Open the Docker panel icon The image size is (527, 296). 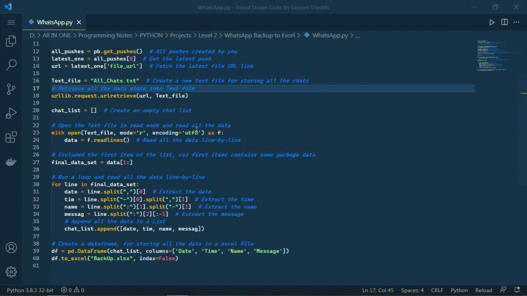(11, 162)
